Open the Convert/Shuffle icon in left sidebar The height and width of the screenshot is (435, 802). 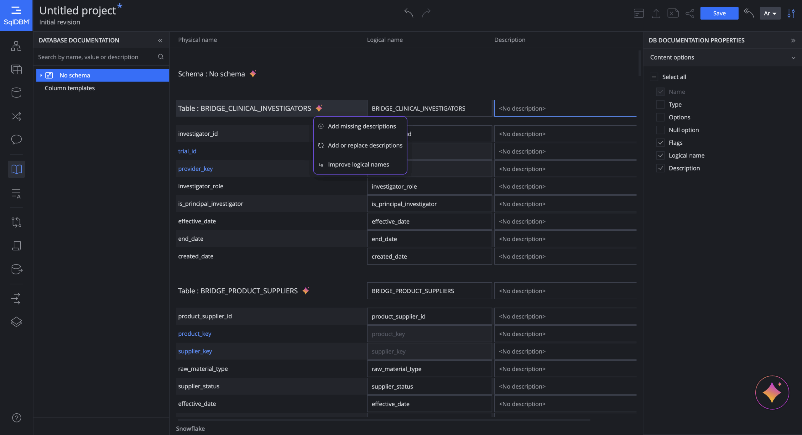(x=16, y=116)
